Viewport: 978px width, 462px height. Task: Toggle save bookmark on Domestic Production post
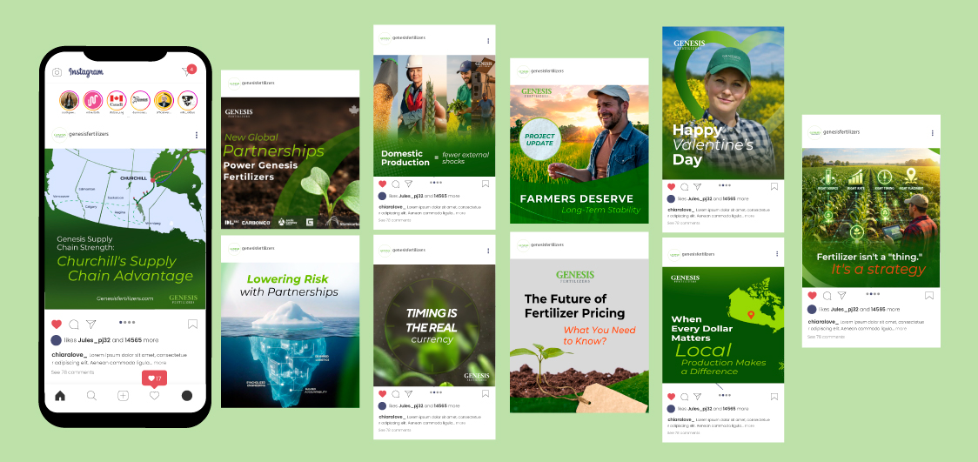click(x=486, y=184)
